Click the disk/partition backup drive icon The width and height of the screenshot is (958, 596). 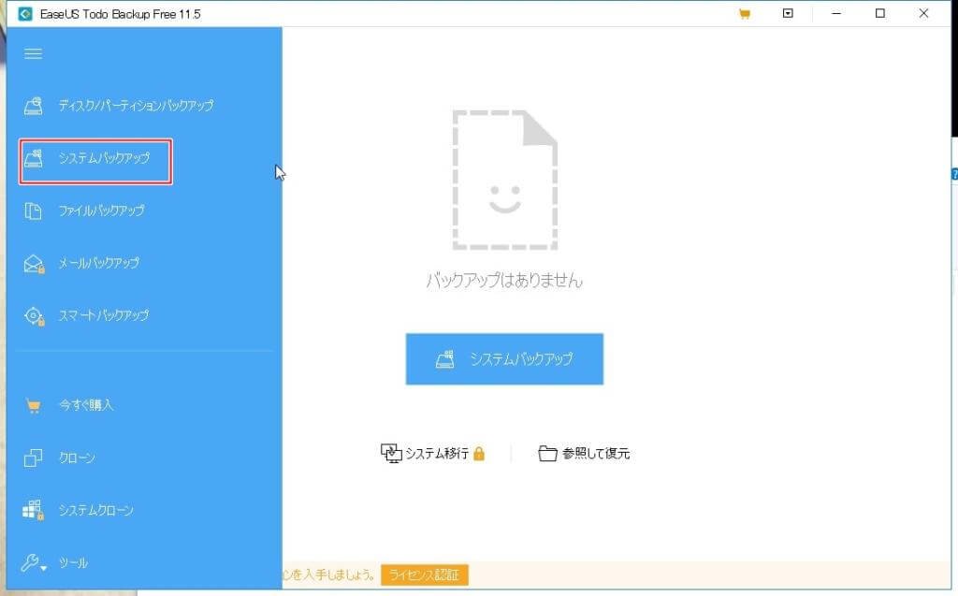(33, 106)
